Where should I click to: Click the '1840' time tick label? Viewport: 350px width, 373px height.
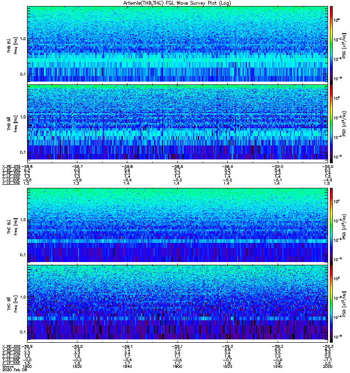pos(127,366)
